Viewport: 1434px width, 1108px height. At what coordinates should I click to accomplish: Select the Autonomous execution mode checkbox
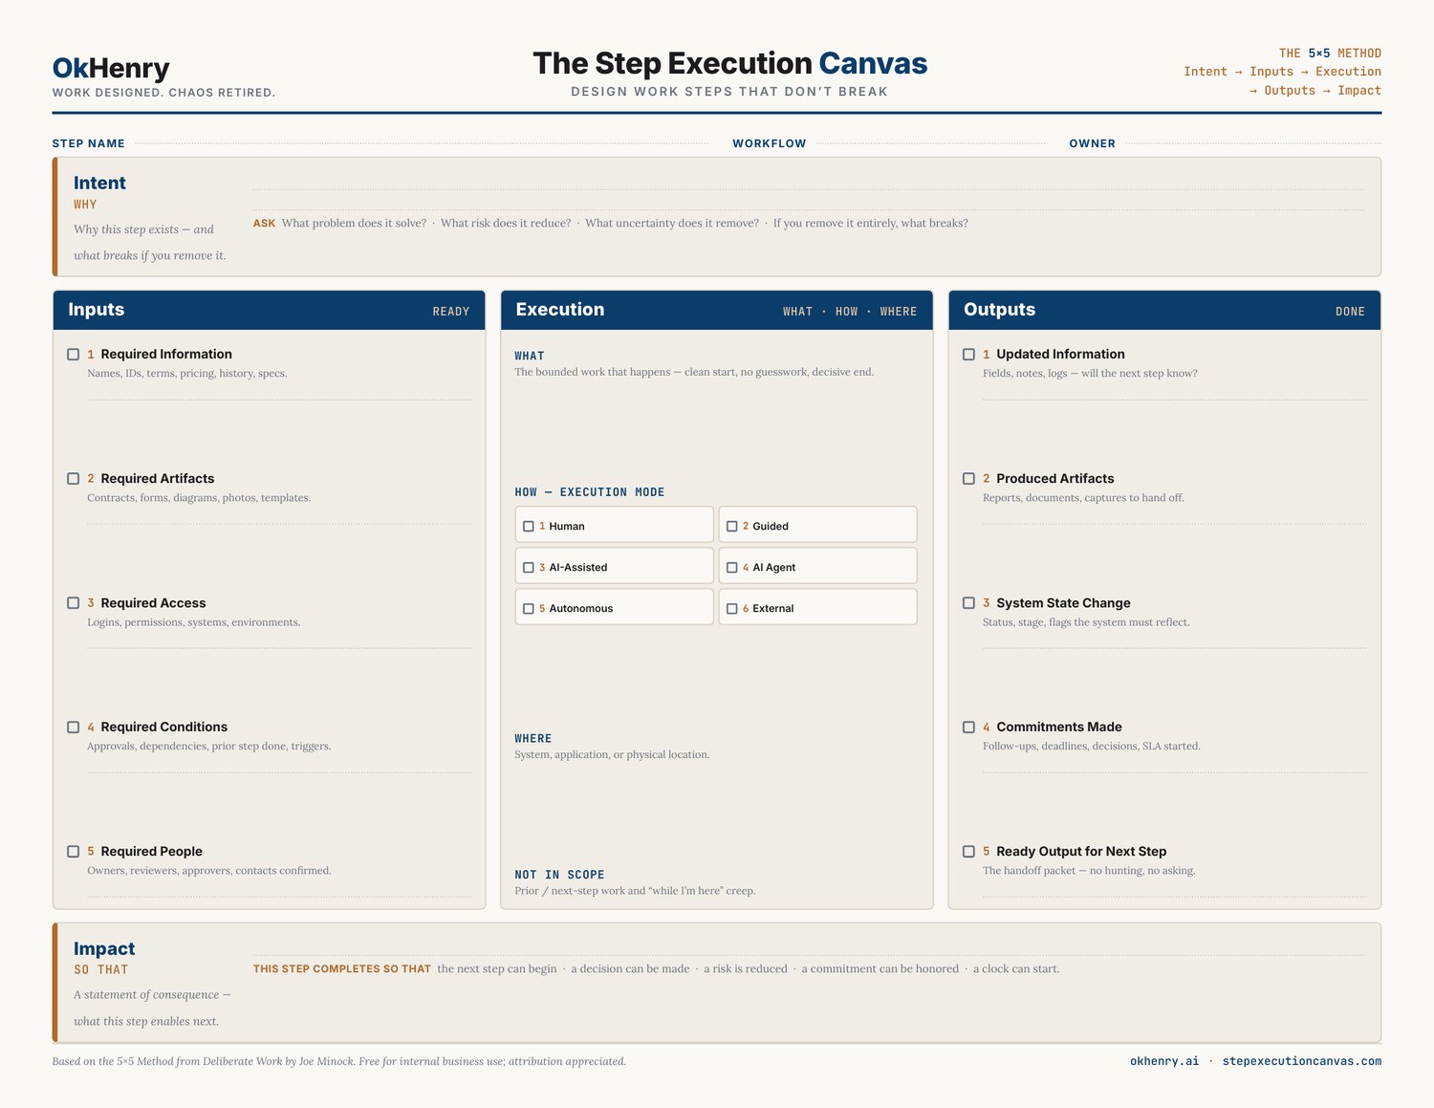[x=529, y=609]
